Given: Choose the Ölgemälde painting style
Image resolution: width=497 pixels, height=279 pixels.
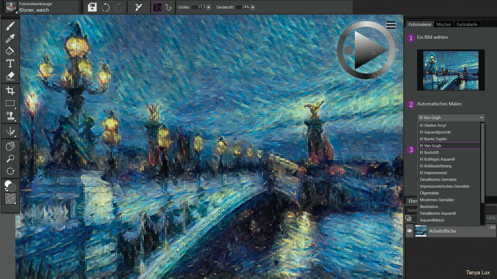Looking at the screenshot, I should point(449,193).
